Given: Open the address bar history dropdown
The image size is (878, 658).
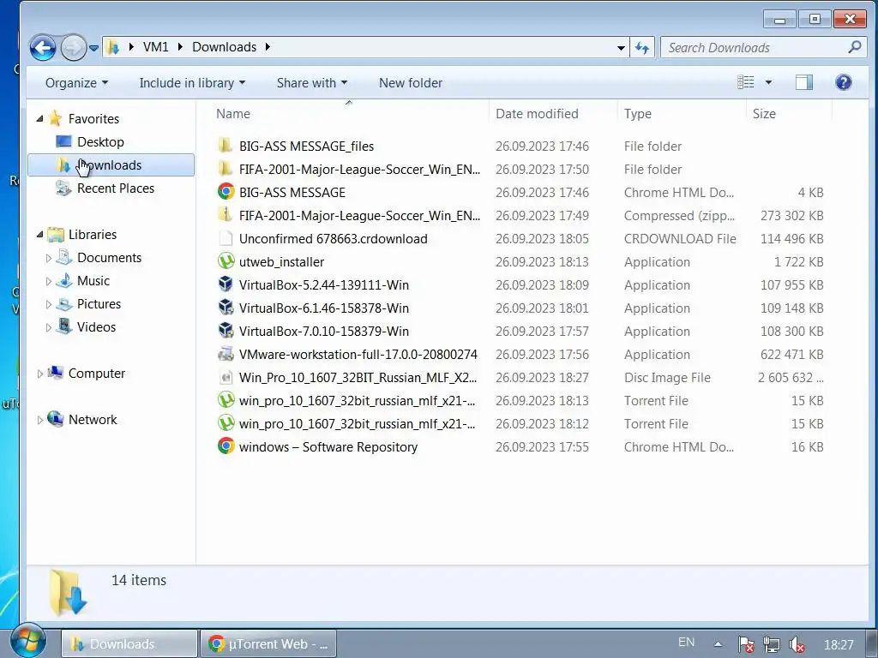Looking at the screenshot, I should 621,48.
